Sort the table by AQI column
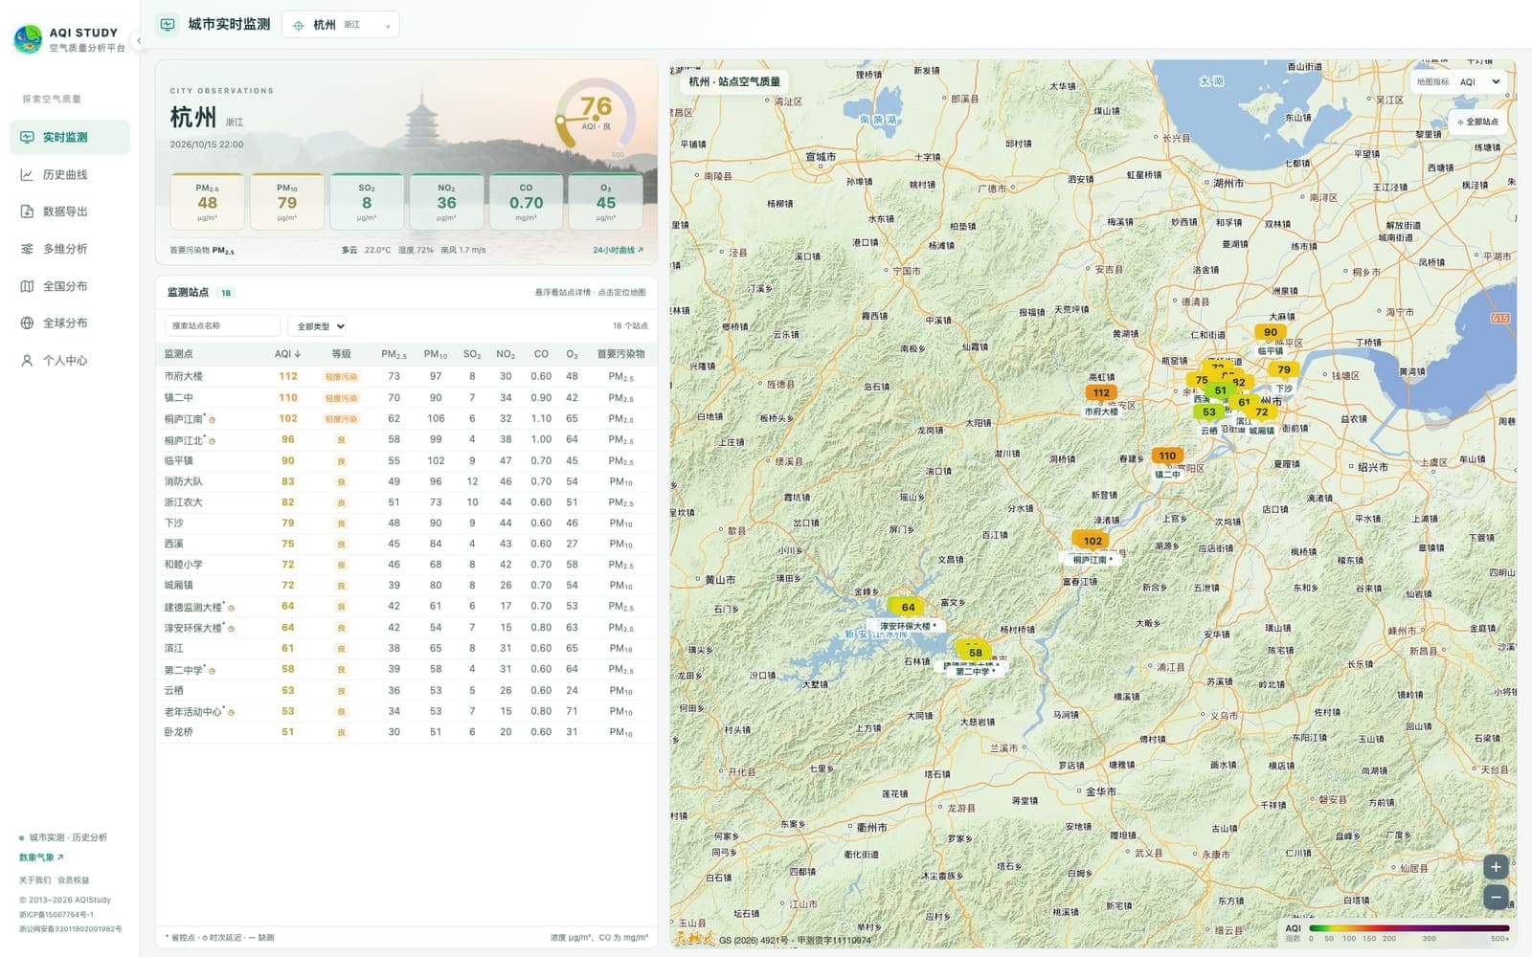The image size is (1532, 957). pos(287,354)
